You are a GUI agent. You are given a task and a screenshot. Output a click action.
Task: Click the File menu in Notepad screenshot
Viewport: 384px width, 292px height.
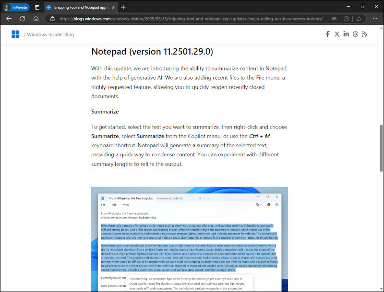click(103, 205)
